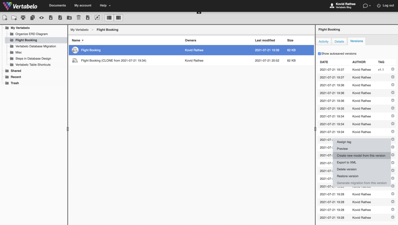Click the new folder toolbar icon

14,18
